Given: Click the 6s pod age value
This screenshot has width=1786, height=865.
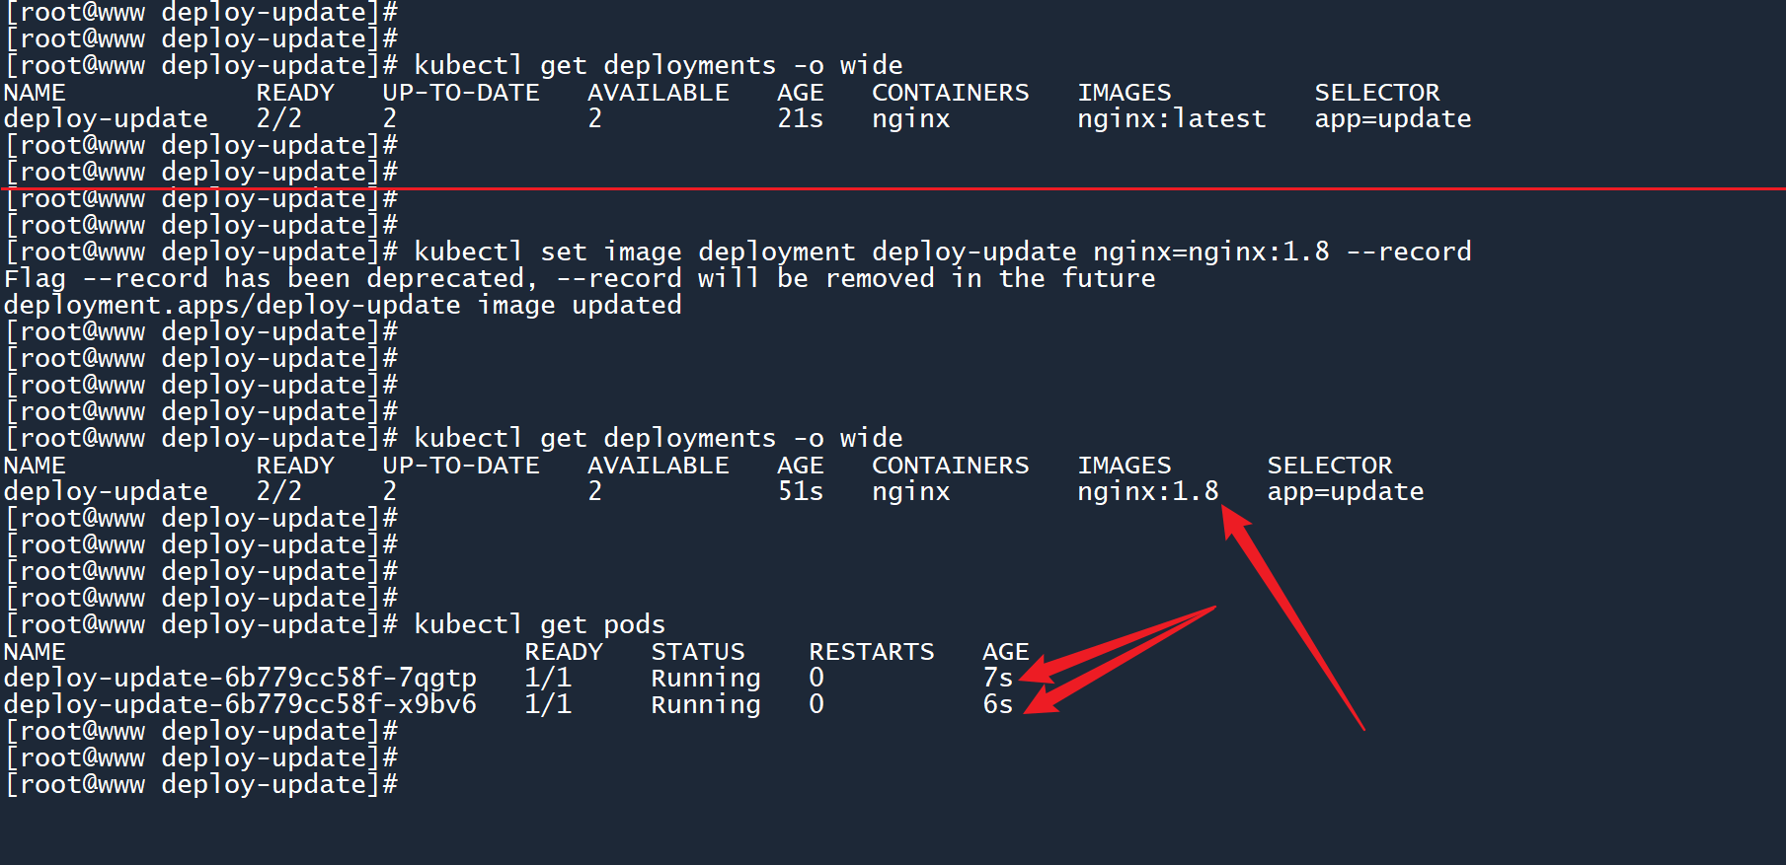Looking at the screenshot, I should point(997,705).
